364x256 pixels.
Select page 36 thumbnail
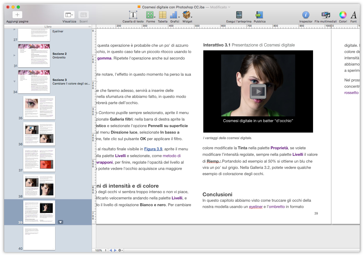(39, 134)
